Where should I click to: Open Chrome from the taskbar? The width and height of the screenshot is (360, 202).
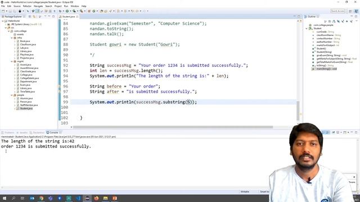[41, 198]
